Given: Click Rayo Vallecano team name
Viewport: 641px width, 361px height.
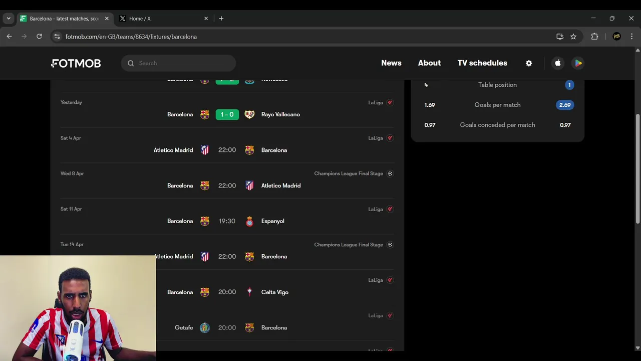Looking at the screenshot, I should [280, 114].
